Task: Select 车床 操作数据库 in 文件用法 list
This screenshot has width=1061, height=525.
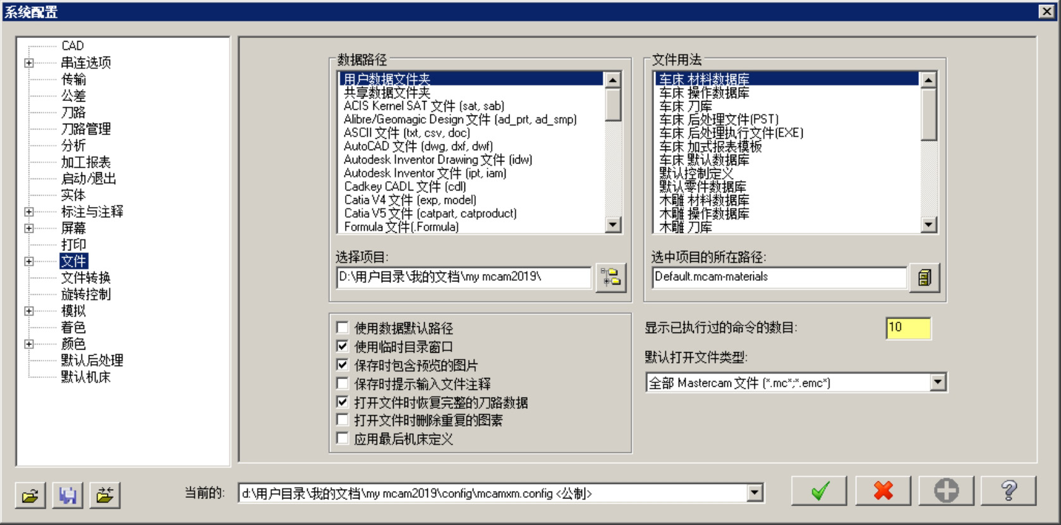Action: point(704,93)
